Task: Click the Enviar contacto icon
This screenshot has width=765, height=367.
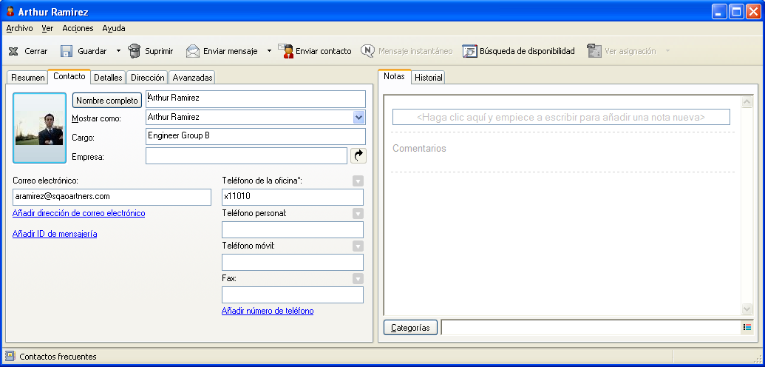Action: [x=285, y=51]
